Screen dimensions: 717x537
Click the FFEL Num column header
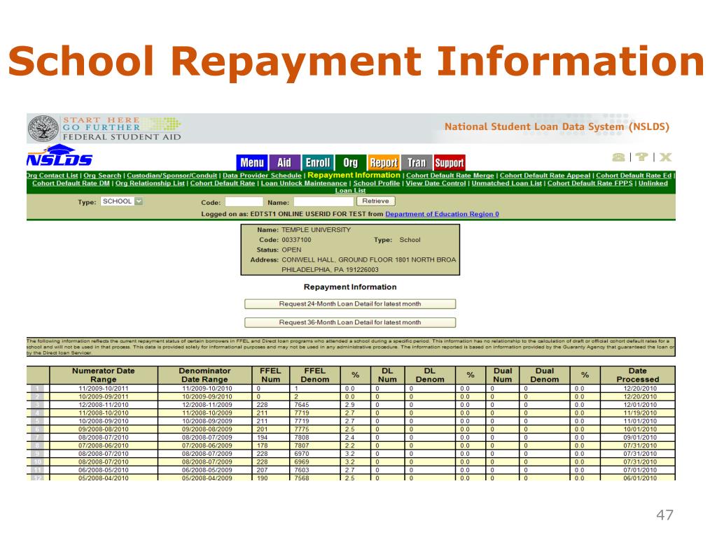click(270, 375)
